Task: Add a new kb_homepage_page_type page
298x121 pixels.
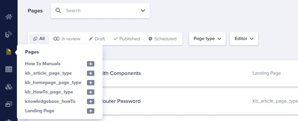Action: click(x=91, y=83)
